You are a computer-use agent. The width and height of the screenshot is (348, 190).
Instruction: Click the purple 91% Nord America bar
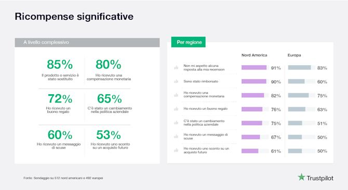[254, 67]
